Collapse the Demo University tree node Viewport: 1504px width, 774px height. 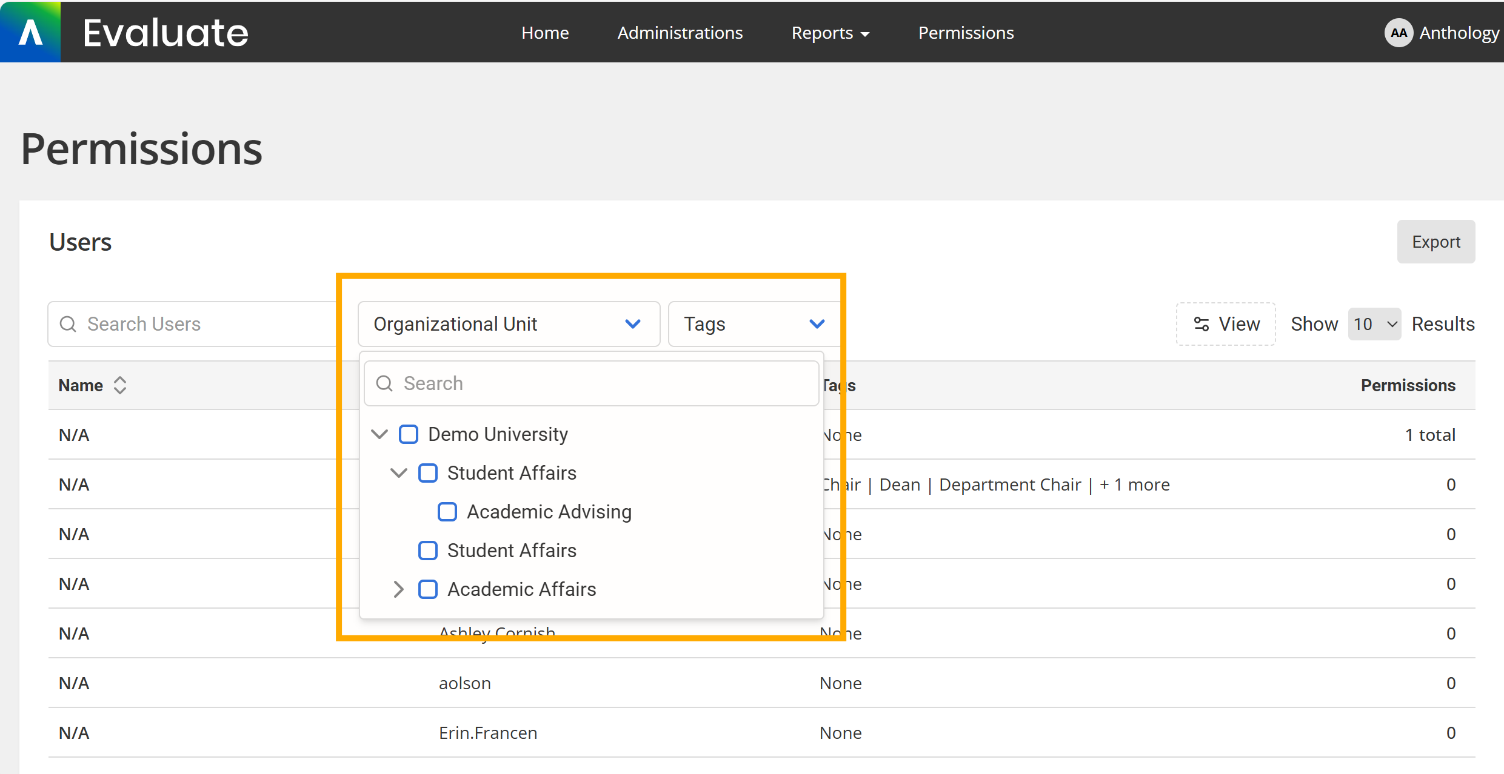click(x=379, y=434)
